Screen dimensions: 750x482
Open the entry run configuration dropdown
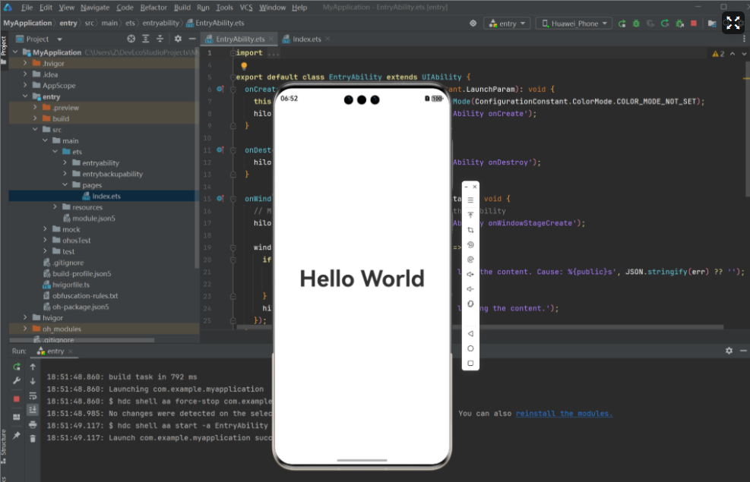click(508, 24)
